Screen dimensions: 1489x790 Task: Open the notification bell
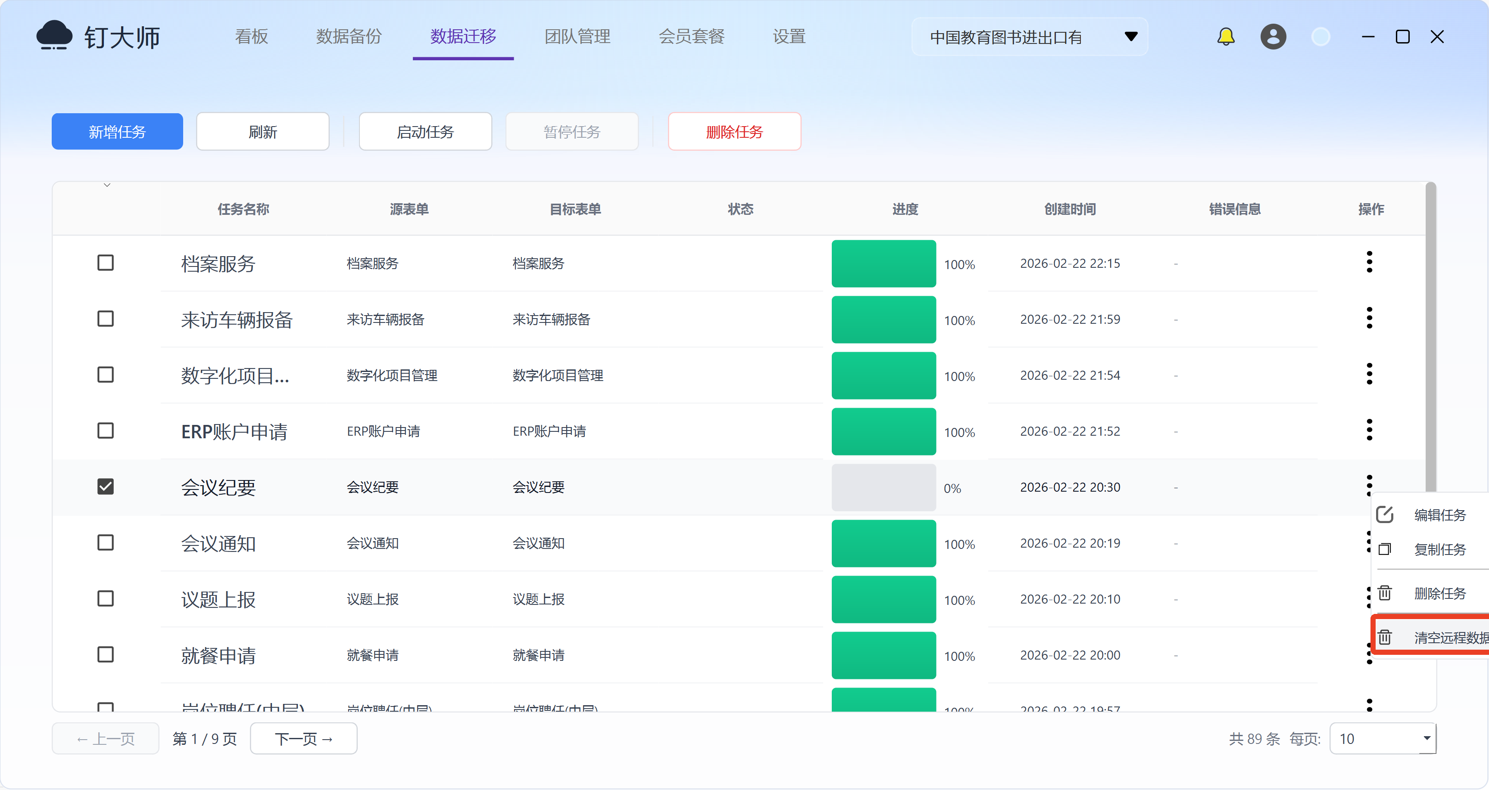click(1225, 37)
